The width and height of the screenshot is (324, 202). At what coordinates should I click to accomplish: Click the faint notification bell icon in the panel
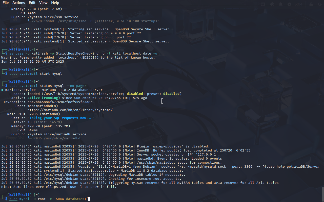(x=280, y=4)
